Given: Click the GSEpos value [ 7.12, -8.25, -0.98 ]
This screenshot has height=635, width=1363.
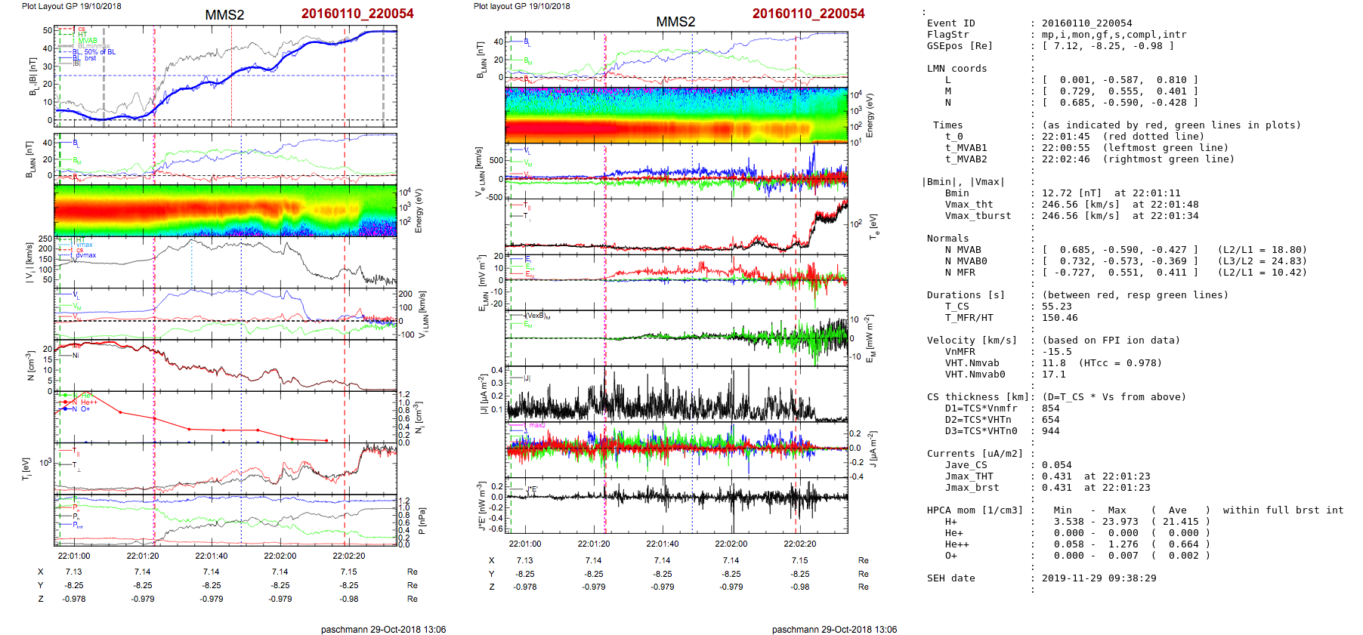Looking at the screenshot, I should (x=1108, y=46).
